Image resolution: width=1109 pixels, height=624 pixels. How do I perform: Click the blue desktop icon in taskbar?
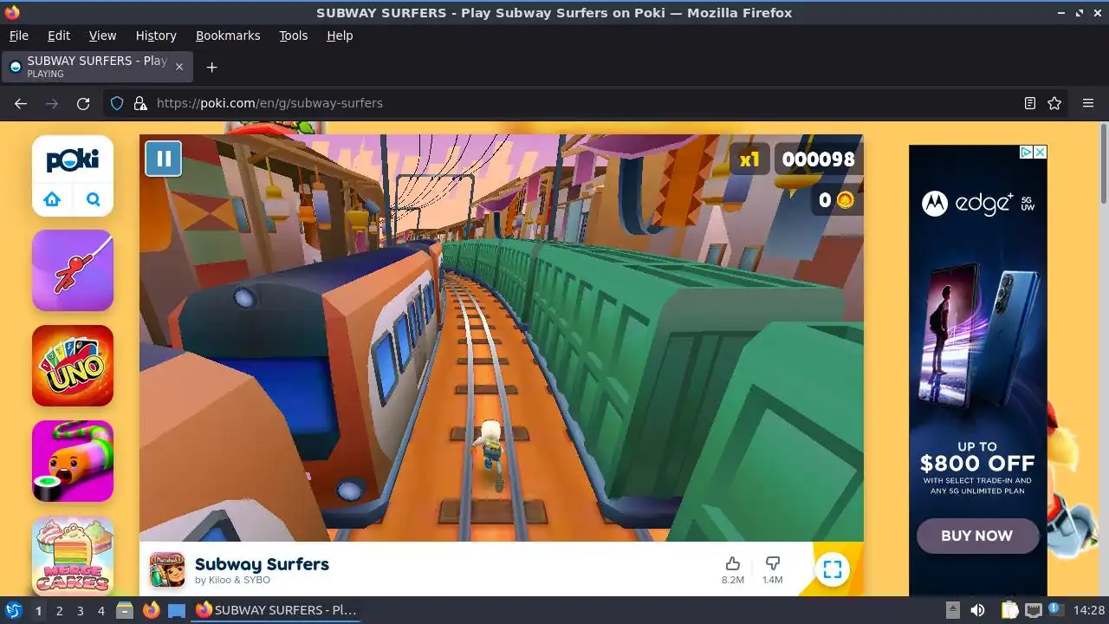[x=177, y=610]
